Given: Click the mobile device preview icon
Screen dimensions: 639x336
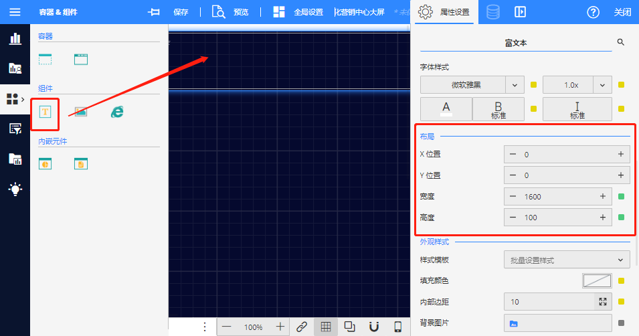Looking at the screenshot, I should pyautogui.click(x=397, y=327).
